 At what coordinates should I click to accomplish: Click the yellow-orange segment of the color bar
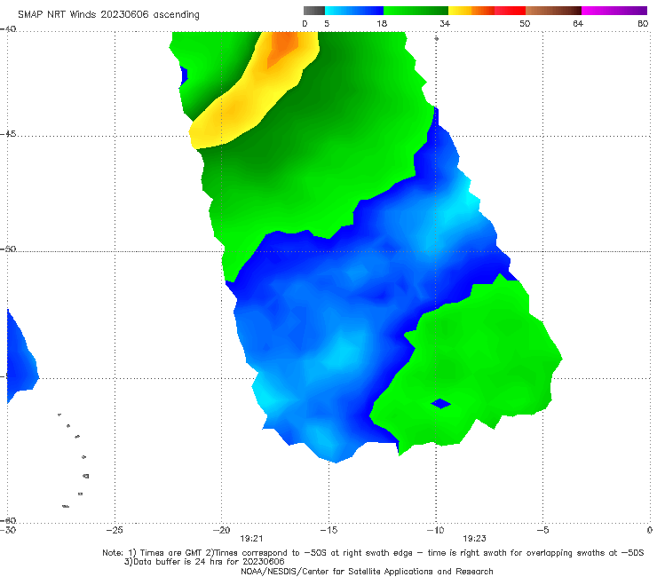(471, 11)
